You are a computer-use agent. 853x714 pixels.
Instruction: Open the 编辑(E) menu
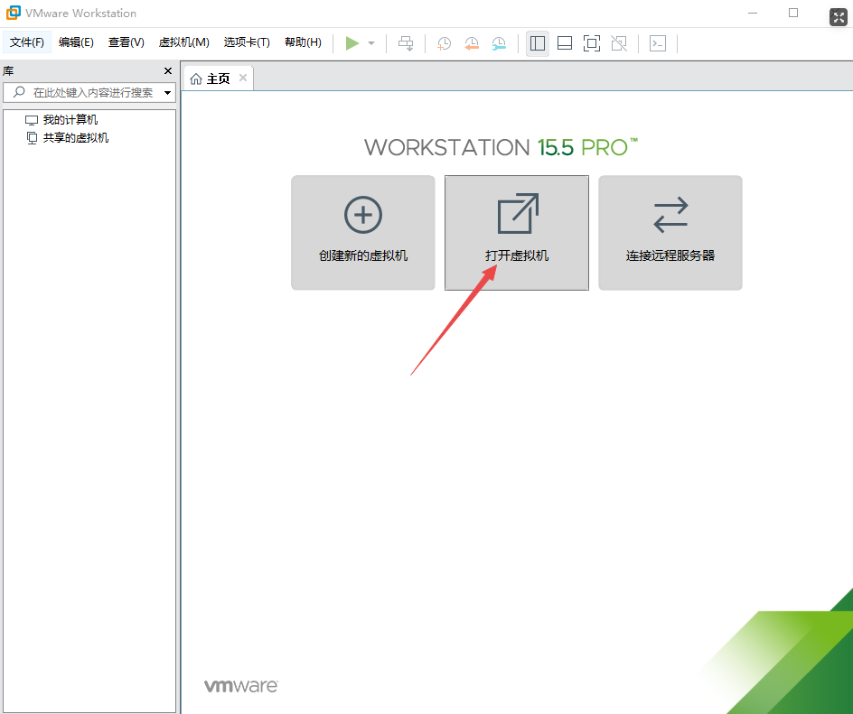click(x=76, y=42)
